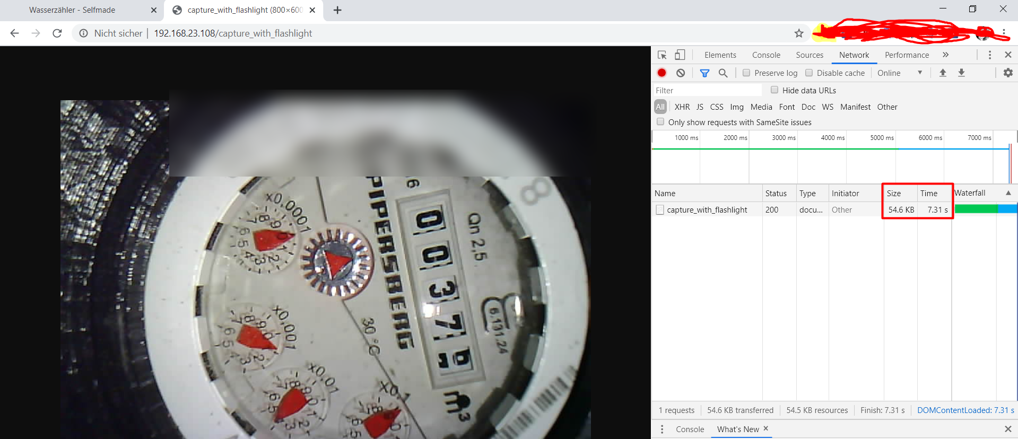1018x439 pixels.
Task: Filter requests by Img
Action: click(x=737, y=107)
